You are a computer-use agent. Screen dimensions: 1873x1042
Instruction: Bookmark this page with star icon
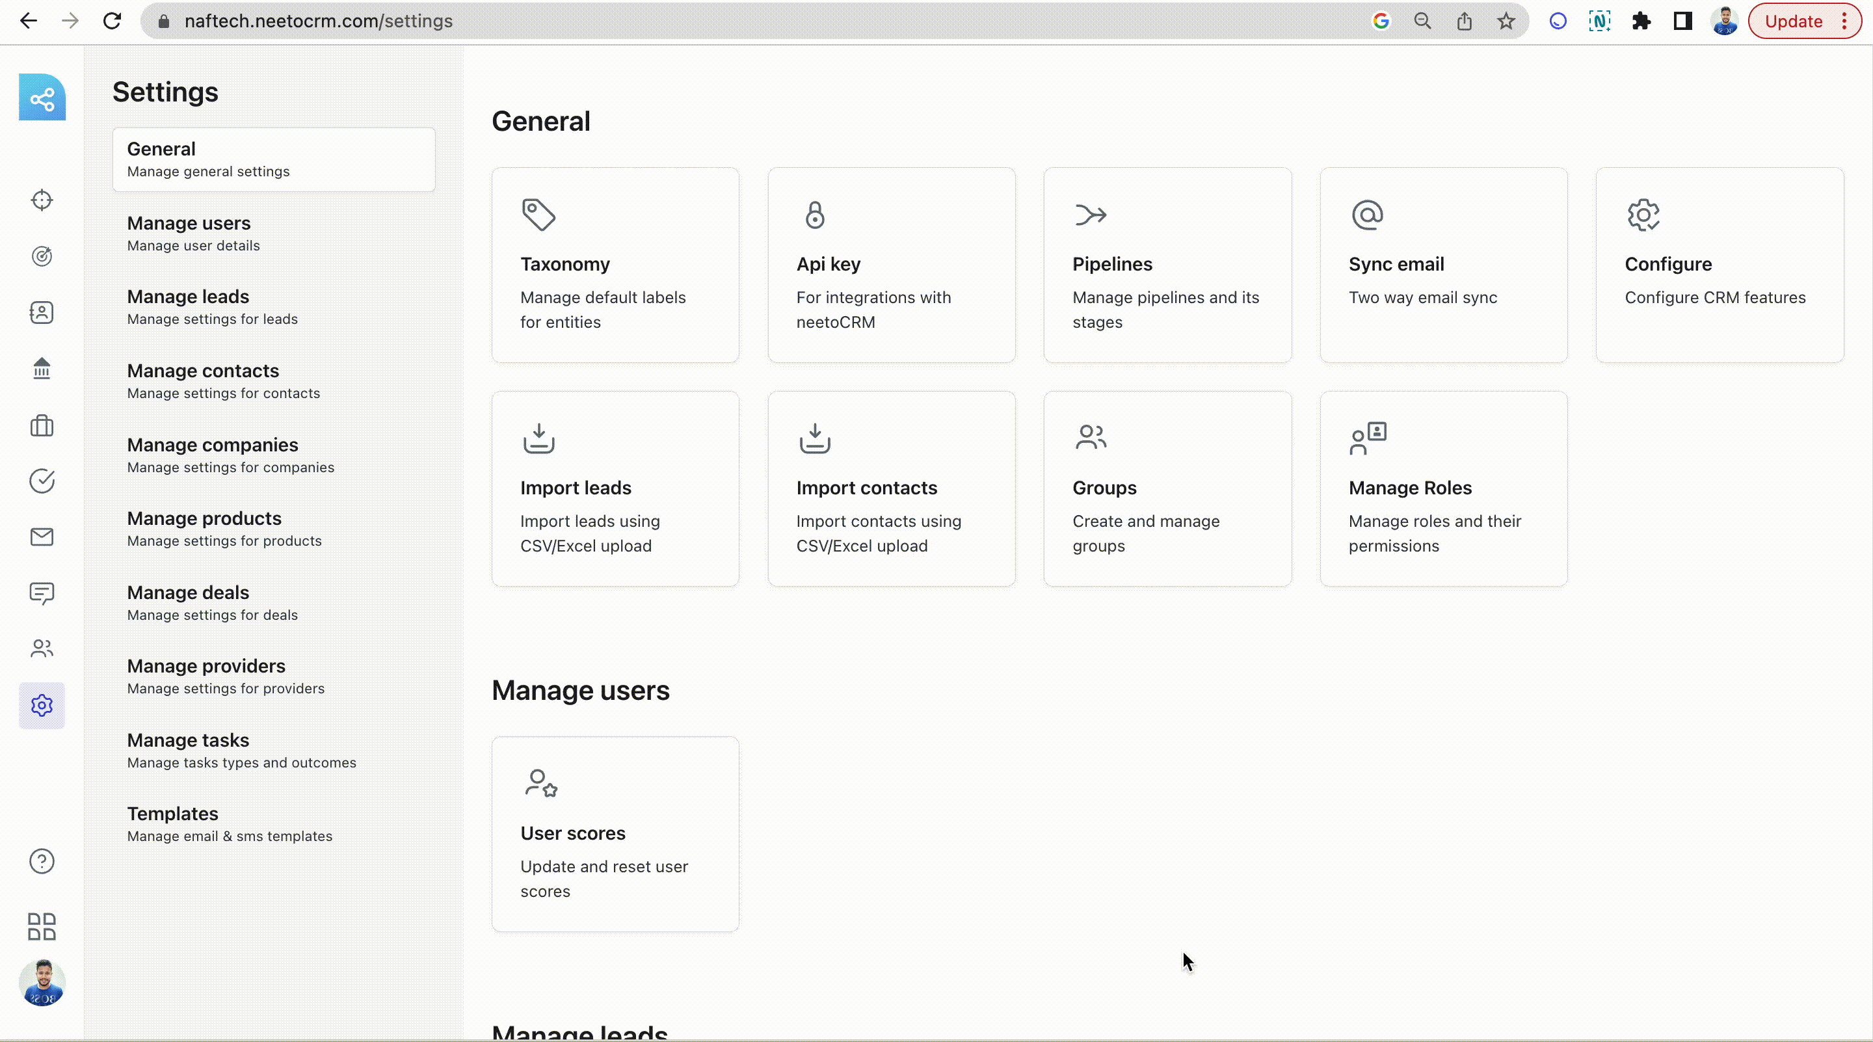[x=1506, y=21]
